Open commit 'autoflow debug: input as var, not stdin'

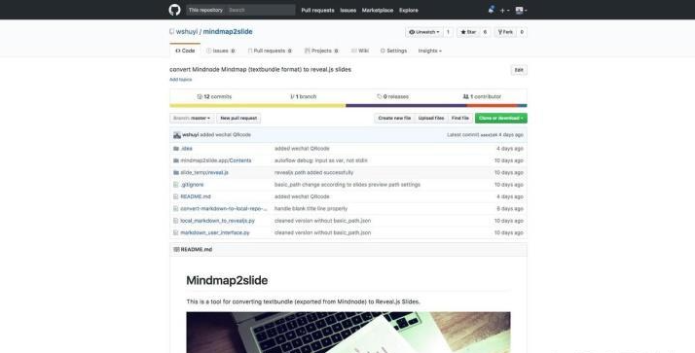point(321,160)
